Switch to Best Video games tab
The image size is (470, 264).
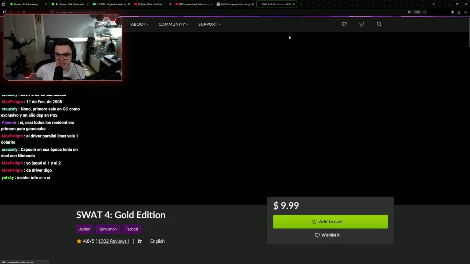(x=234, y=4)
